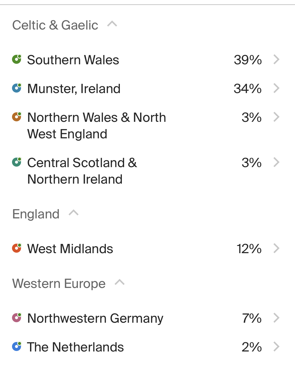Open Munster, Ireland details arrow
The height and width of the screenshot is (380, 295).
(276, 88)
